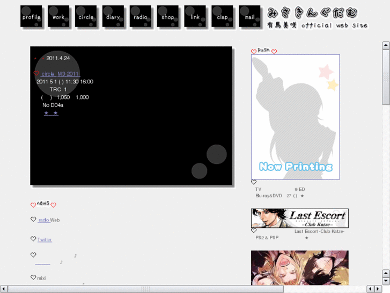
Task: Open the shop navigation button
Action: (168, 17)
